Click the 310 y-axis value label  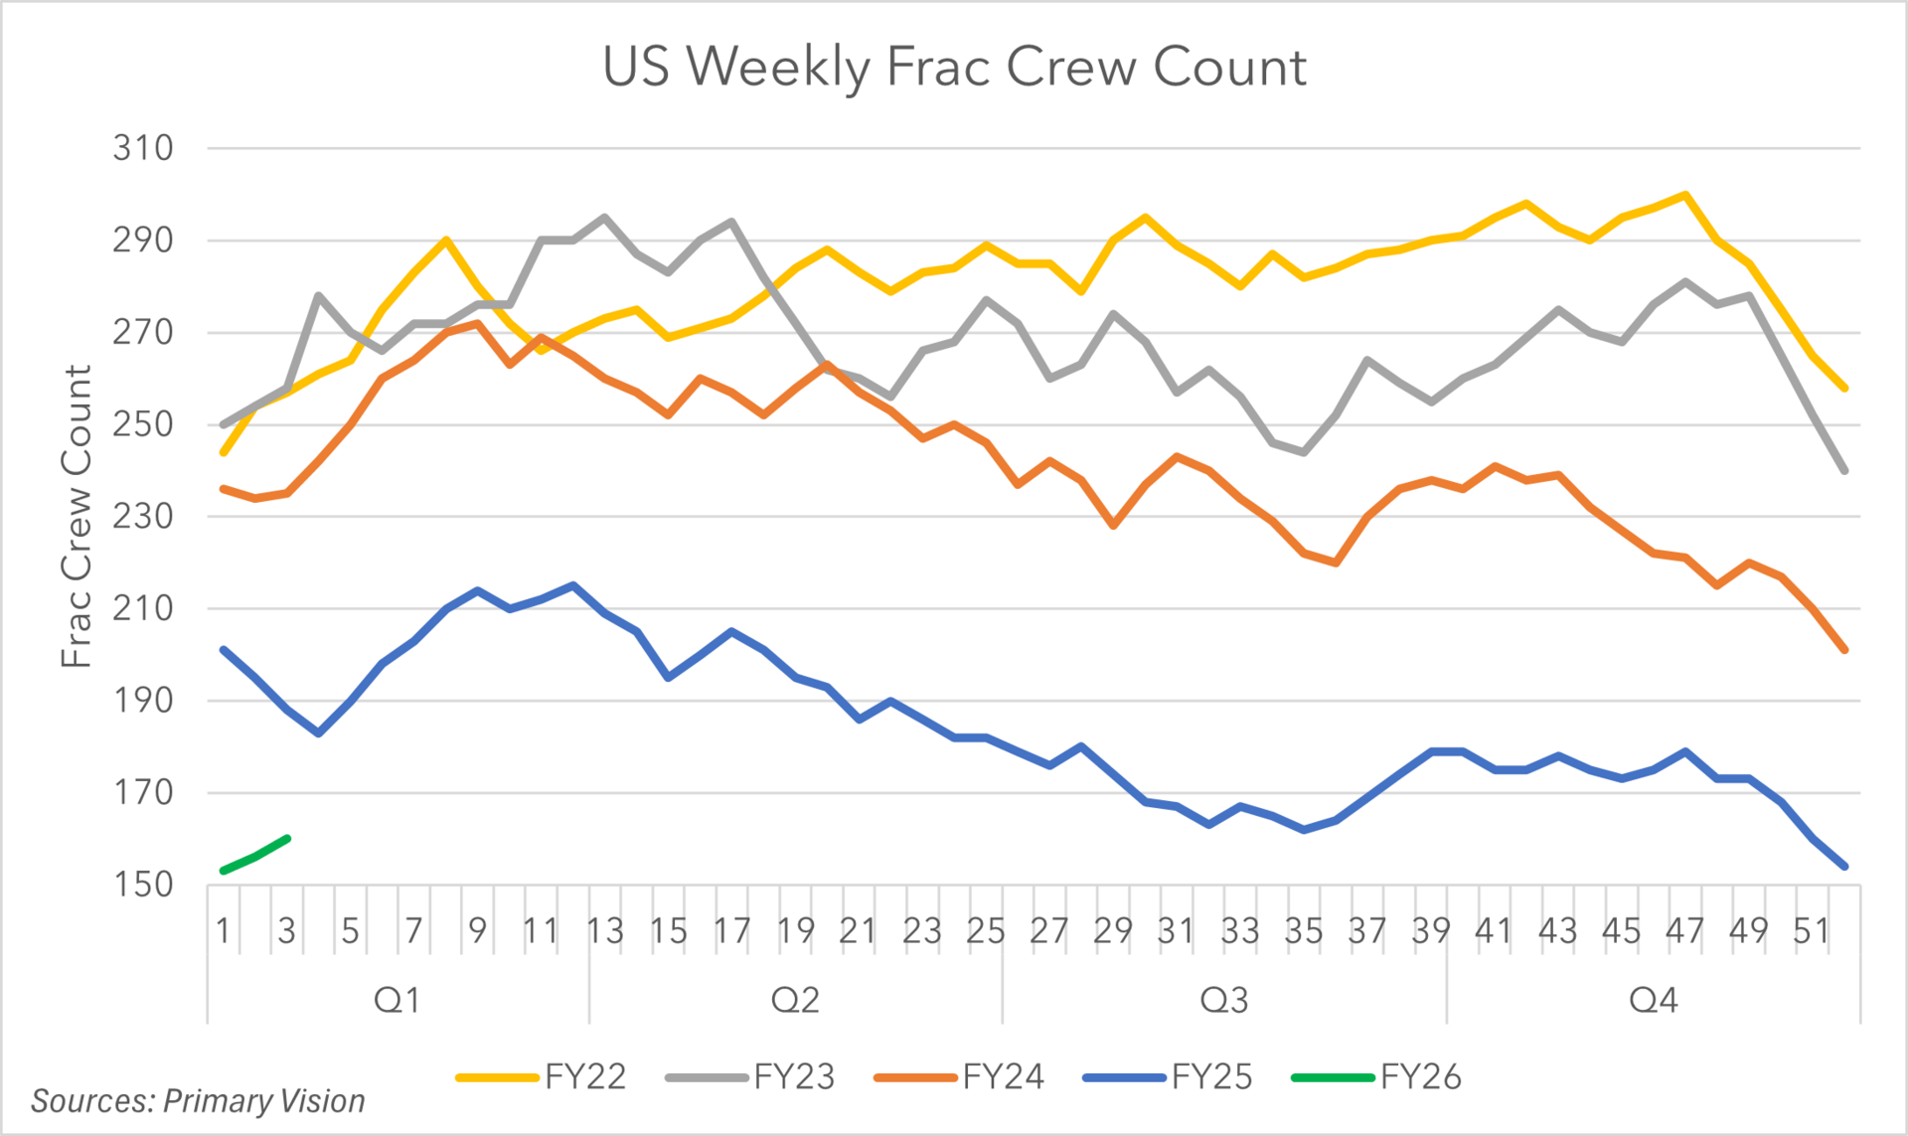(143, 148)
